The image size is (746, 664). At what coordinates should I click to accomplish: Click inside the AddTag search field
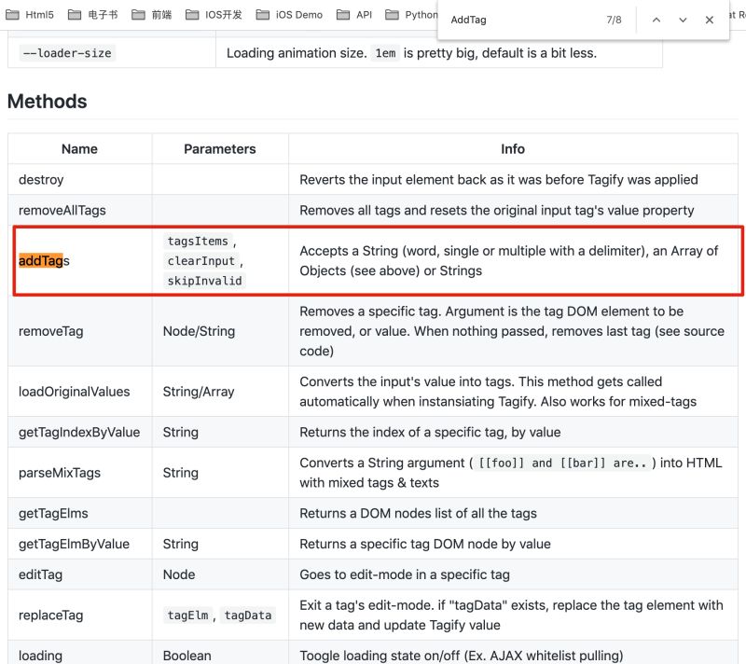pos(522,20)
